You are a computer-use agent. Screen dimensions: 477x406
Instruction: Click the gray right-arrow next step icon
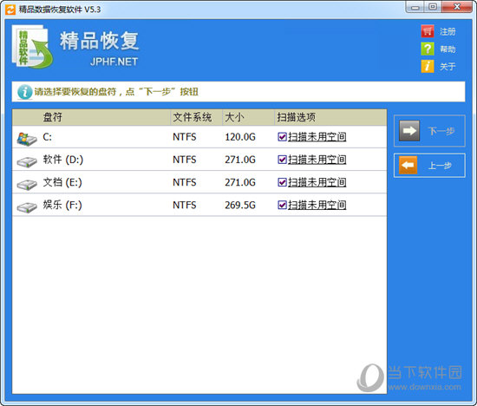click(x=409, y=131)
